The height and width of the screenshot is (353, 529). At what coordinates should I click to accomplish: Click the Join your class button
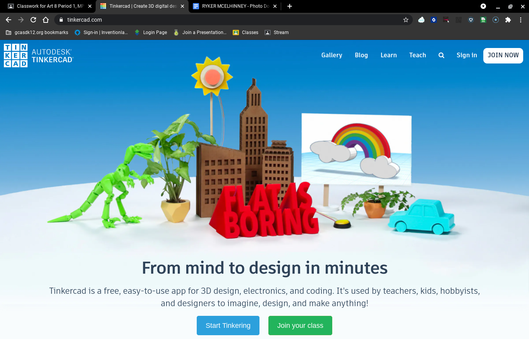[300, 326]
